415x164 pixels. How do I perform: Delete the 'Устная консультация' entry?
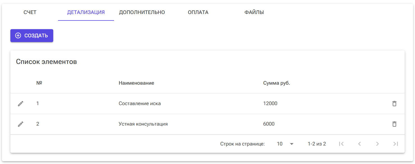click(394, 124)
